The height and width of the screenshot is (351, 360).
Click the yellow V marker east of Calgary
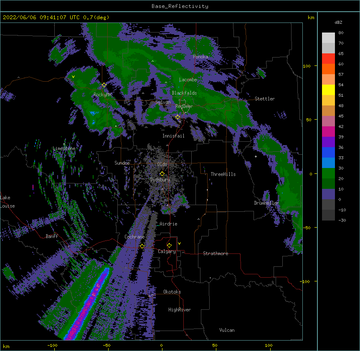pos(179,243)
